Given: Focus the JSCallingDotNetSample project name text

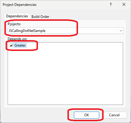Looking at the screenshot, I should tap(27, 31).
